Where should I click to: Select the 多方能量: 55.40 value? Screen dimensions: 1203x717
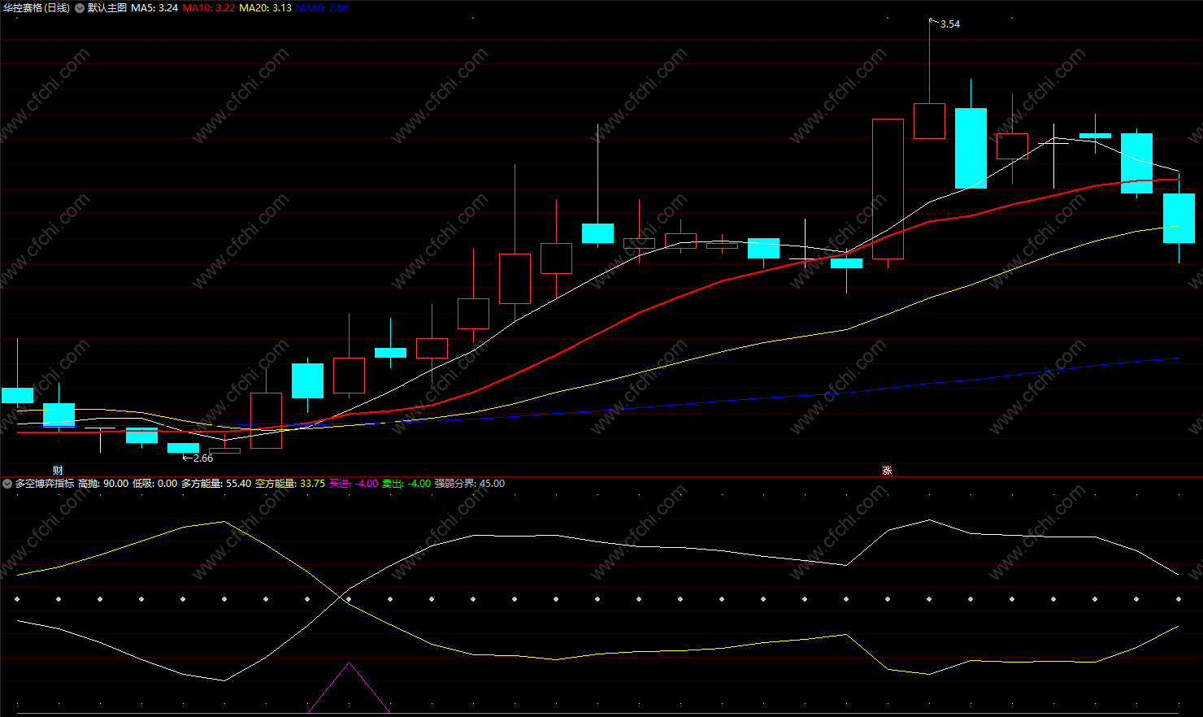[216, 484]
